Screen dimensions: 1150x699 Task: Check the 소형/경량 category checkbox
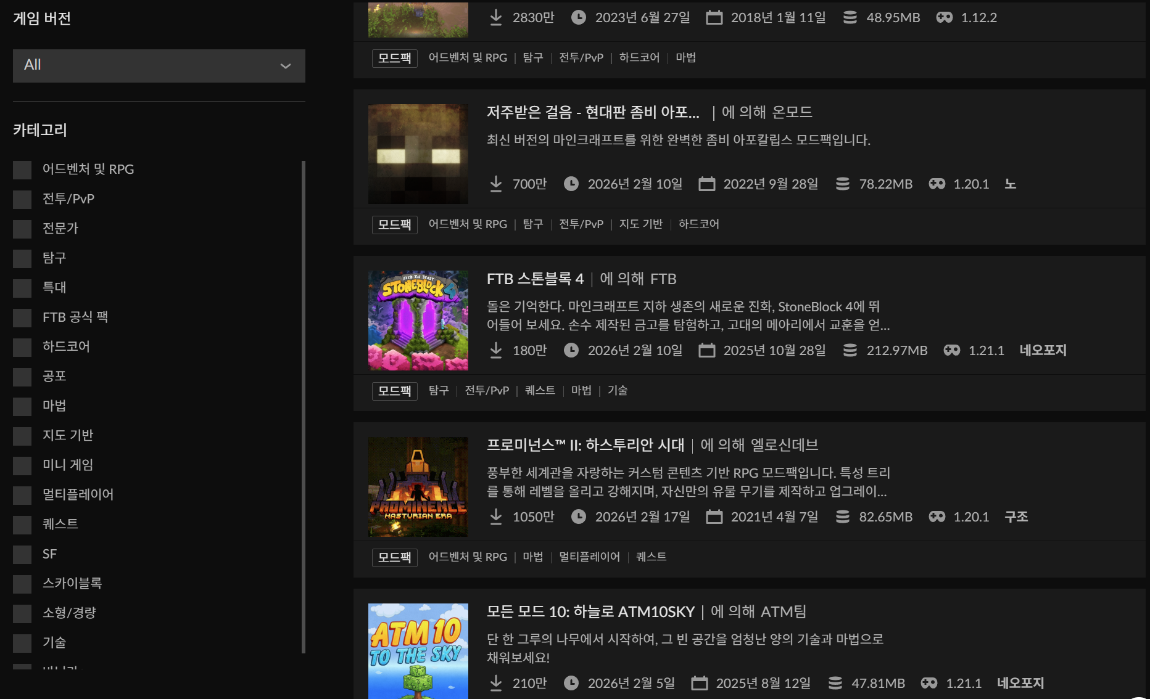[x=22, y=613]
